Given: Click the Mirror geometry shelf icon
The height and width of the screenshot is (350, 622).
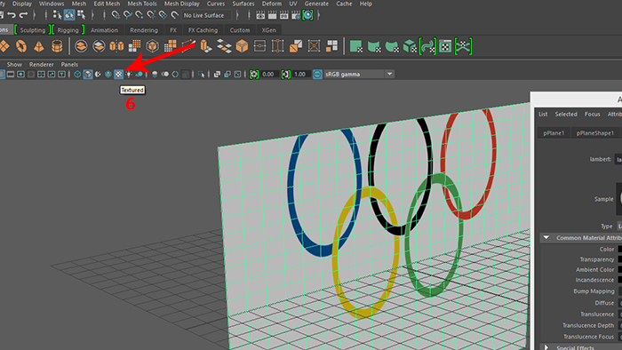Looking at the screenshot, I should click(116, 46).
